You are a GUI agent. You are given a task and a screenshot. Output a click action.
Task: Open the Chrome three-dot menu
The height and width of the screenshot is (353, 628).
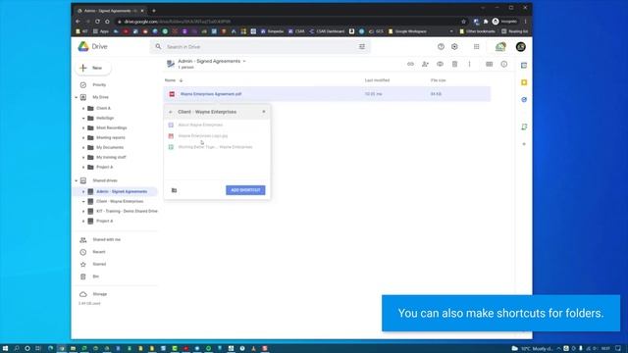point(526,22)
